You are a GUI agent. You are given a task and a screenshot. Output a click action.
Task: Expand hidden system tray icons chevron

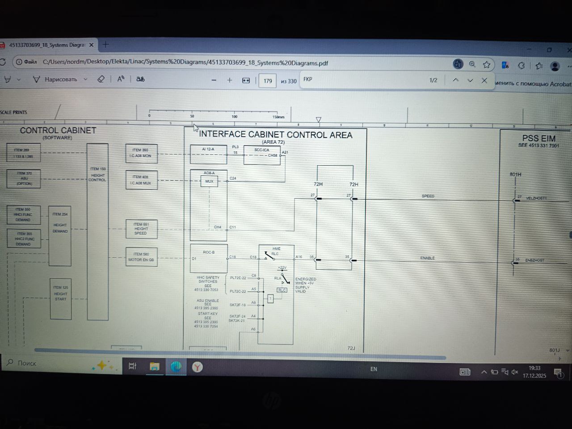click(484, 372)
